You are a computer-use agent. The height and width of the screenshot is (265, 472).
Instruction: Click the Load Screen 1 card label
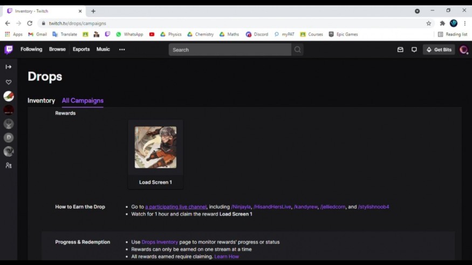click(x=156, y=182)
